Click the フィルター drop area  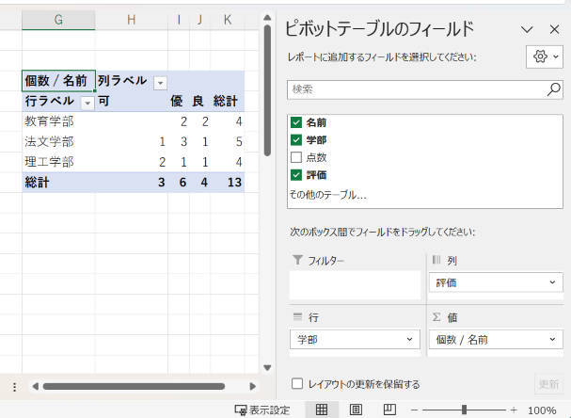pyautogui.click(x=355, y=285)
